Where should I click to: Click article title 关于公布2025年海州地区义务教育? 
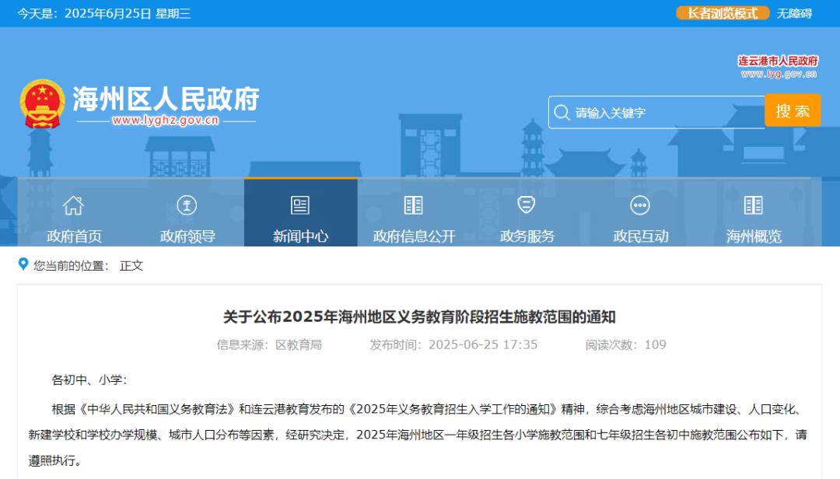click(419, 316)
